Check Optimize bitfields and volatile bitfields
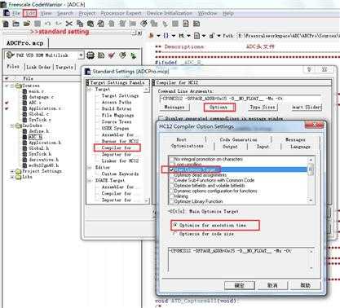Image resolution: width=340 pixels, height=308 pixels. coord(171,186)
